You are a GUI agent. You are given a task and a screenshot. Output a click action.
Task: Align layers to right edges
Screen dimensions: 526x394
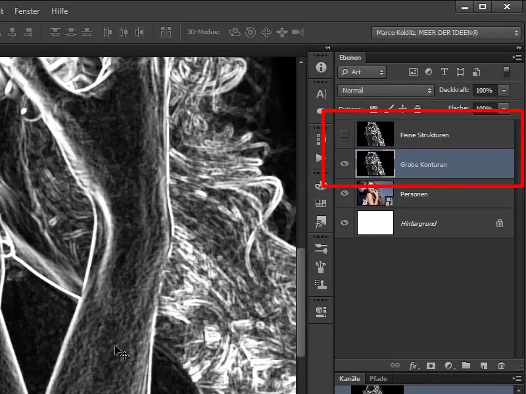point(28,32)
